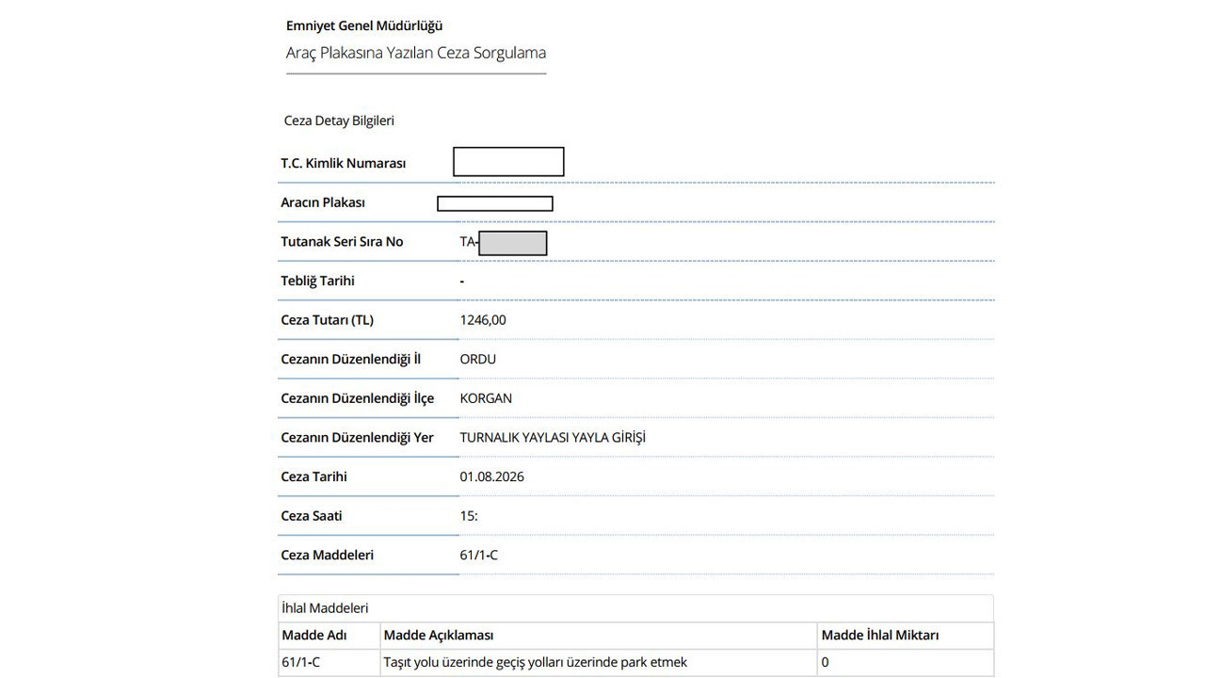Click the Emniyet Genel Müdürlüğü title
This screenshot has height=678, width=1205.
tap(364, 26)
